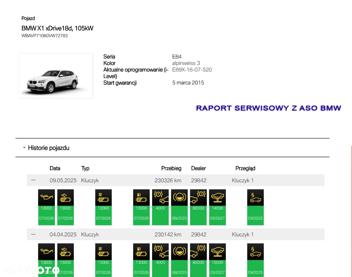Viewport: 352px width, 277px height.
Task: Click front brake pads icon in 09.05.2025 row
Action: click(x=160, y=198)
